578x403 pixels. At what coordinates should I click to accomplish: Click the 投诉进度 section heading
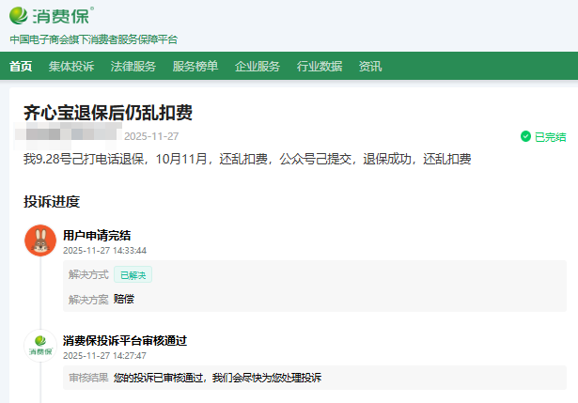52,201
